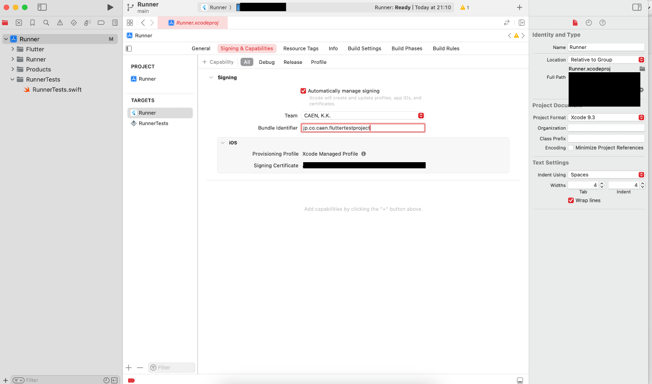
Task: Select the Profile configuration filter
Action: [x=319, y=62]
